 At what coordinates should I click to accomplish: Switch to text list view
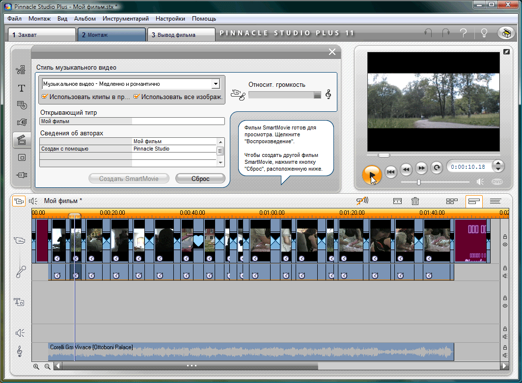tap(495, 201)
